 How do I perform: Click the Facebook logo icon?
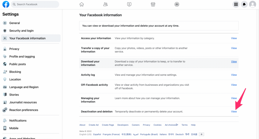pos(6,4)
